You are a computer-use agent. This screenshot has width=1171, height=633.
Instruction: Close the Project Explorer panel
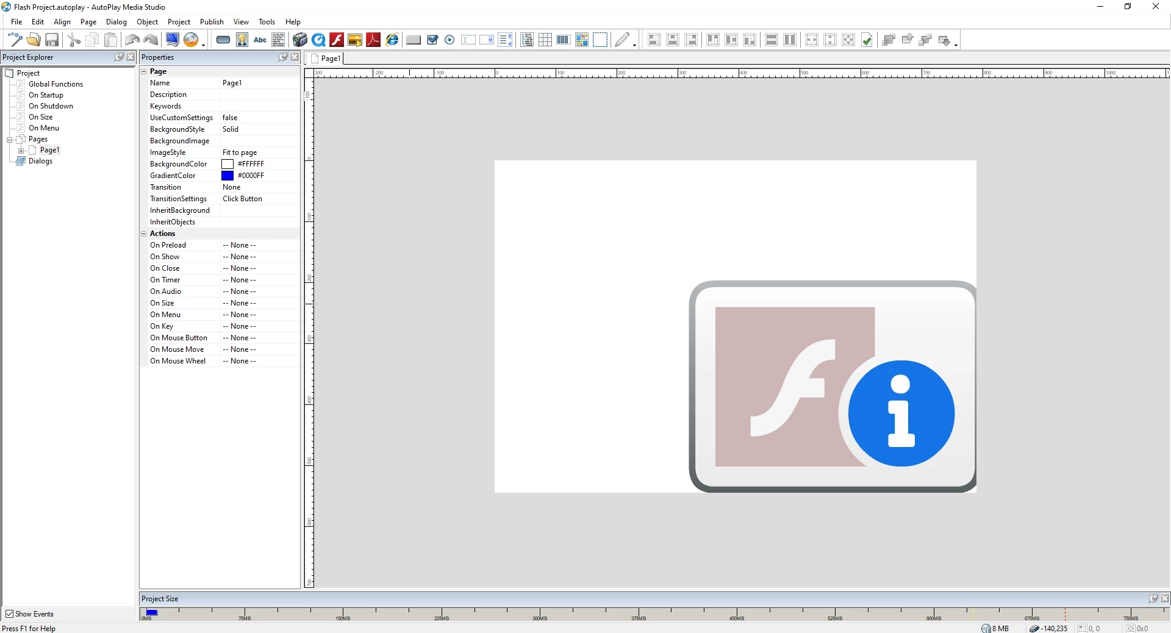[x=131, y=57]
